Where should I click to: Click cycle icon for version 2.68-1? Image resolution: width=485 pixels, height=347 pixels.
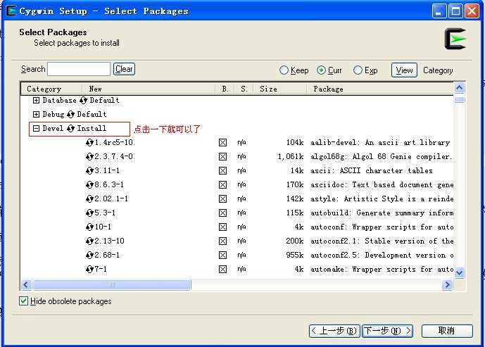click(89, 255)
